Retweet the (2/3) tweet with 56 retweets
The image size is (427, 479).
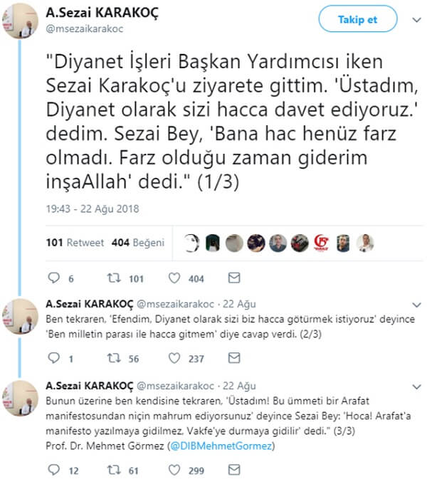(x=114, y=358)
